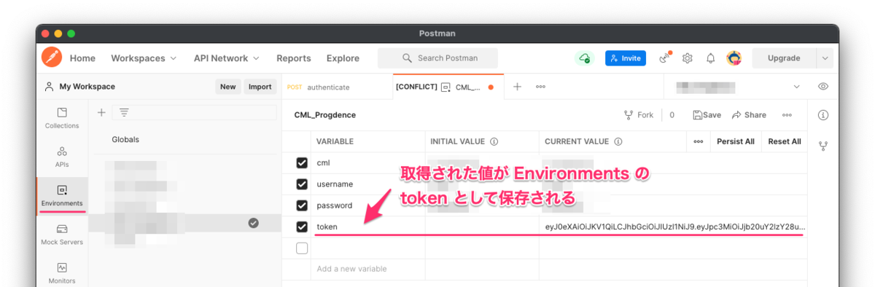Click Persist All
Image resolution: width=875 pixels, height=287 pixels.
click(736, 141)
